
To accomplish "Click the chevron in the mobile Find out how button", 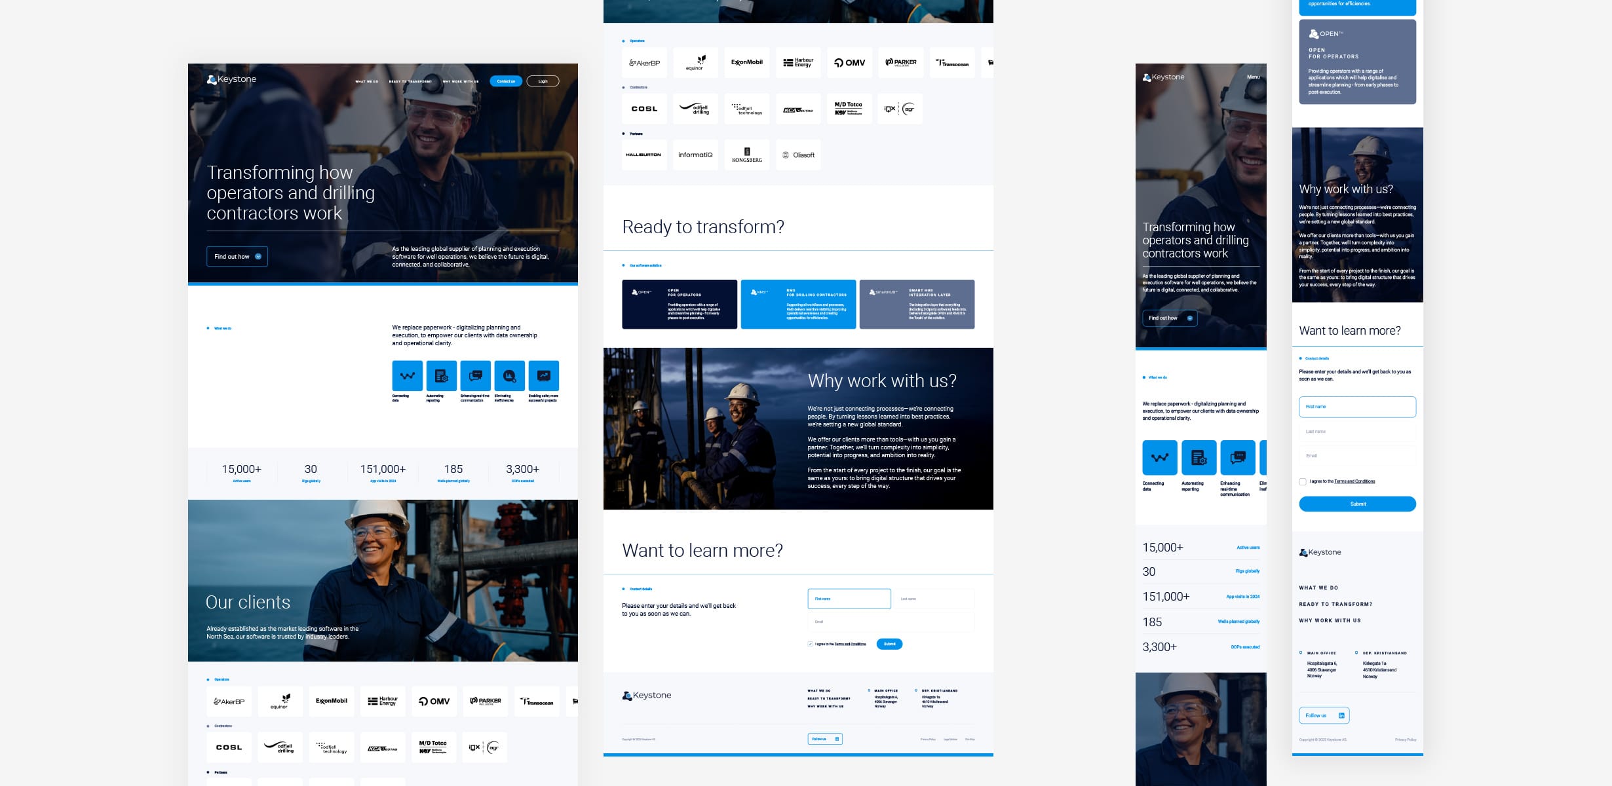I will click(x=1190, y=318).
